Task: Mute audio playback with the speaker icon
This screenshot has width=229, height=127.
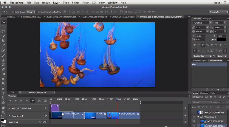Action: (33, 101)
